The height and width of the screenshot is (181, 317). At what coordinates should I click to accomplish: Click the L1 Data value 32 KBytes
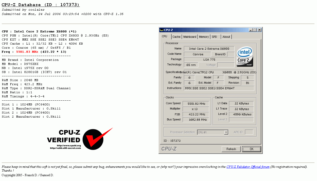tap(241, 103)
